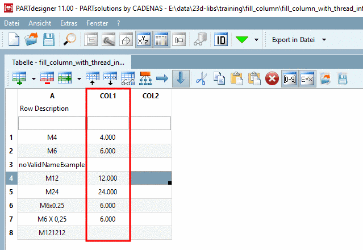Open the tree structure view icon
This screenshot has width=363, height=250.
[x=90, y=40]
